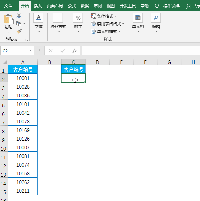Image resolution: width=200 pixels, height=201 pixels.
Task: Open the 字体 font group
Action: click(x=39, y=23)
